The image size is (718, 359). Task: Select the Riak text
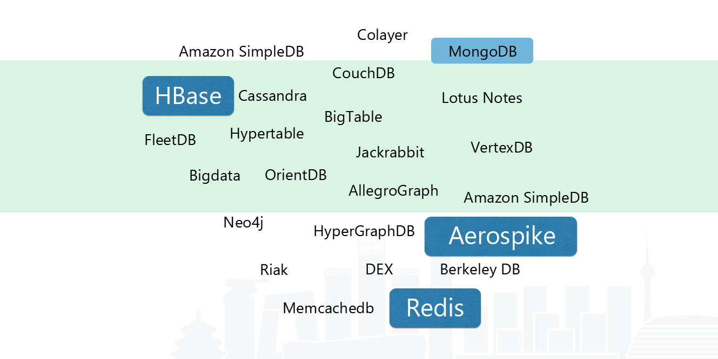[x=274, y=270]
